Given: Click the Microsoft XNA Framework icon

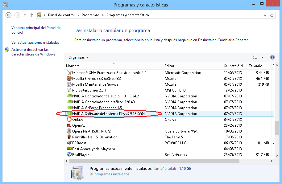Looking at the screenshot, I should click(69, 73).
